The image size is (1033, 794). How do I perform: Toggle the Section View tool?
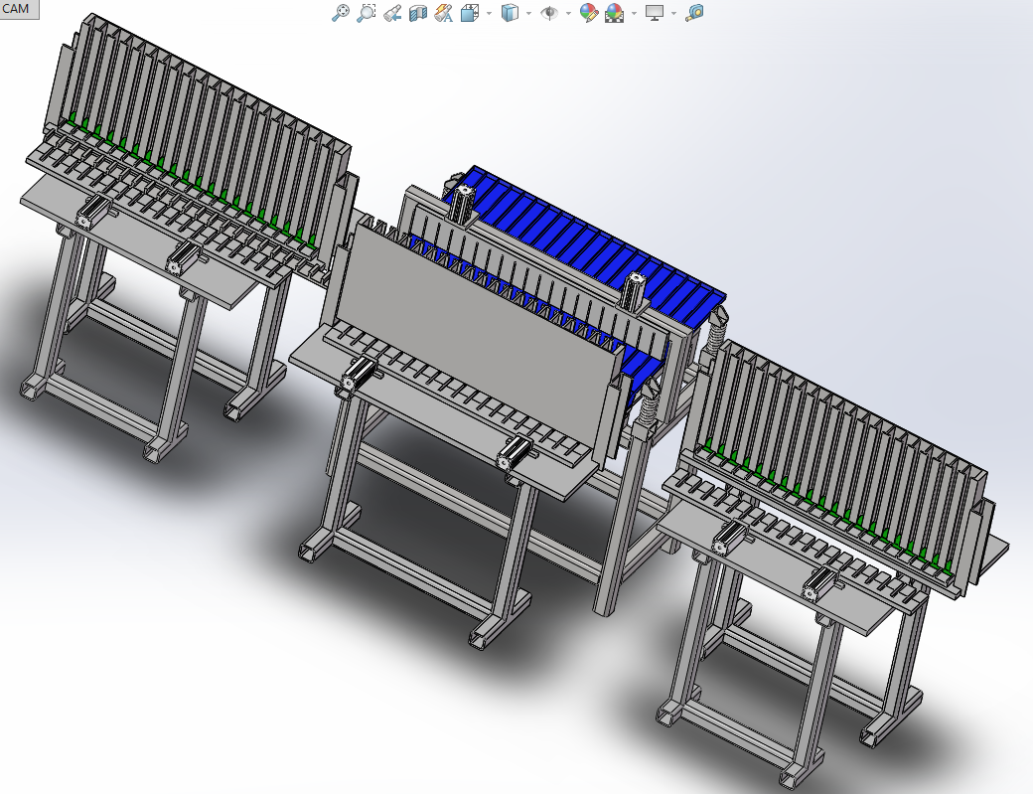418,13
